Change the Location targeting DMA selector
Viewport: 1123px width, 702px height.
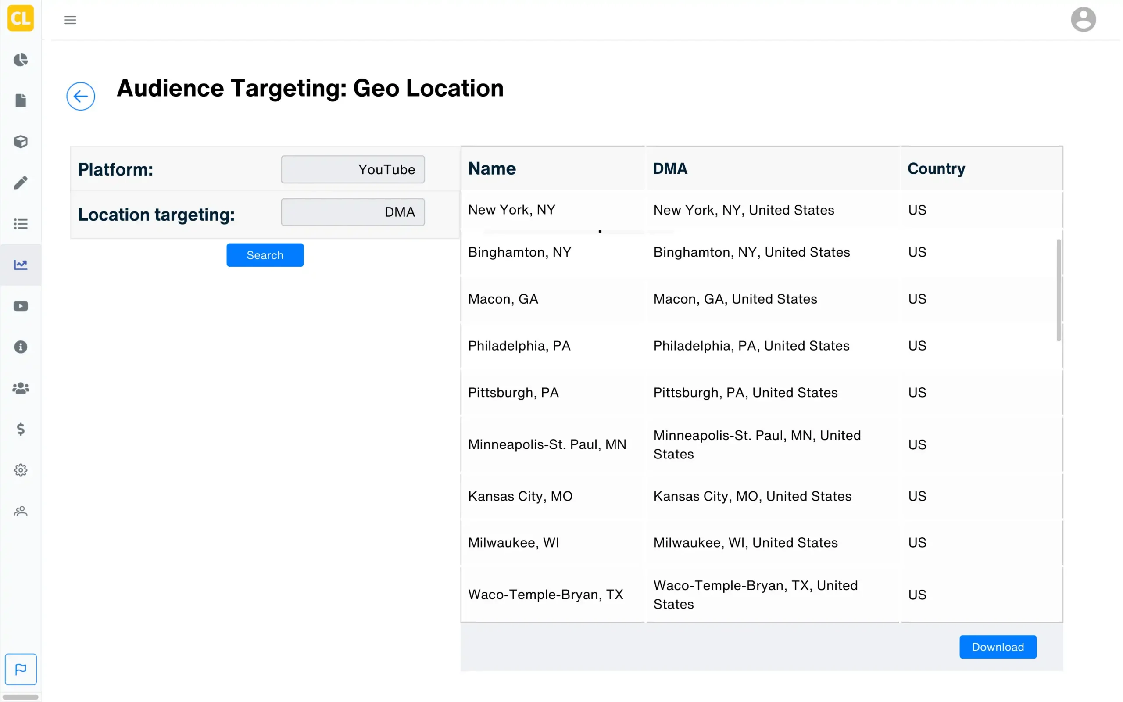[x=352, y=212]
